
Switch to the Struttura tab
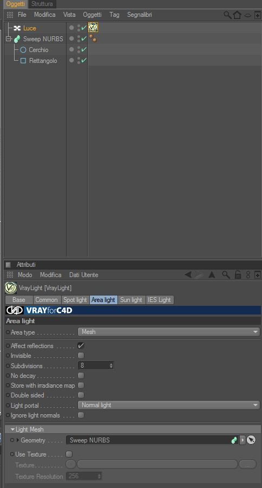(x=42, y=4)
